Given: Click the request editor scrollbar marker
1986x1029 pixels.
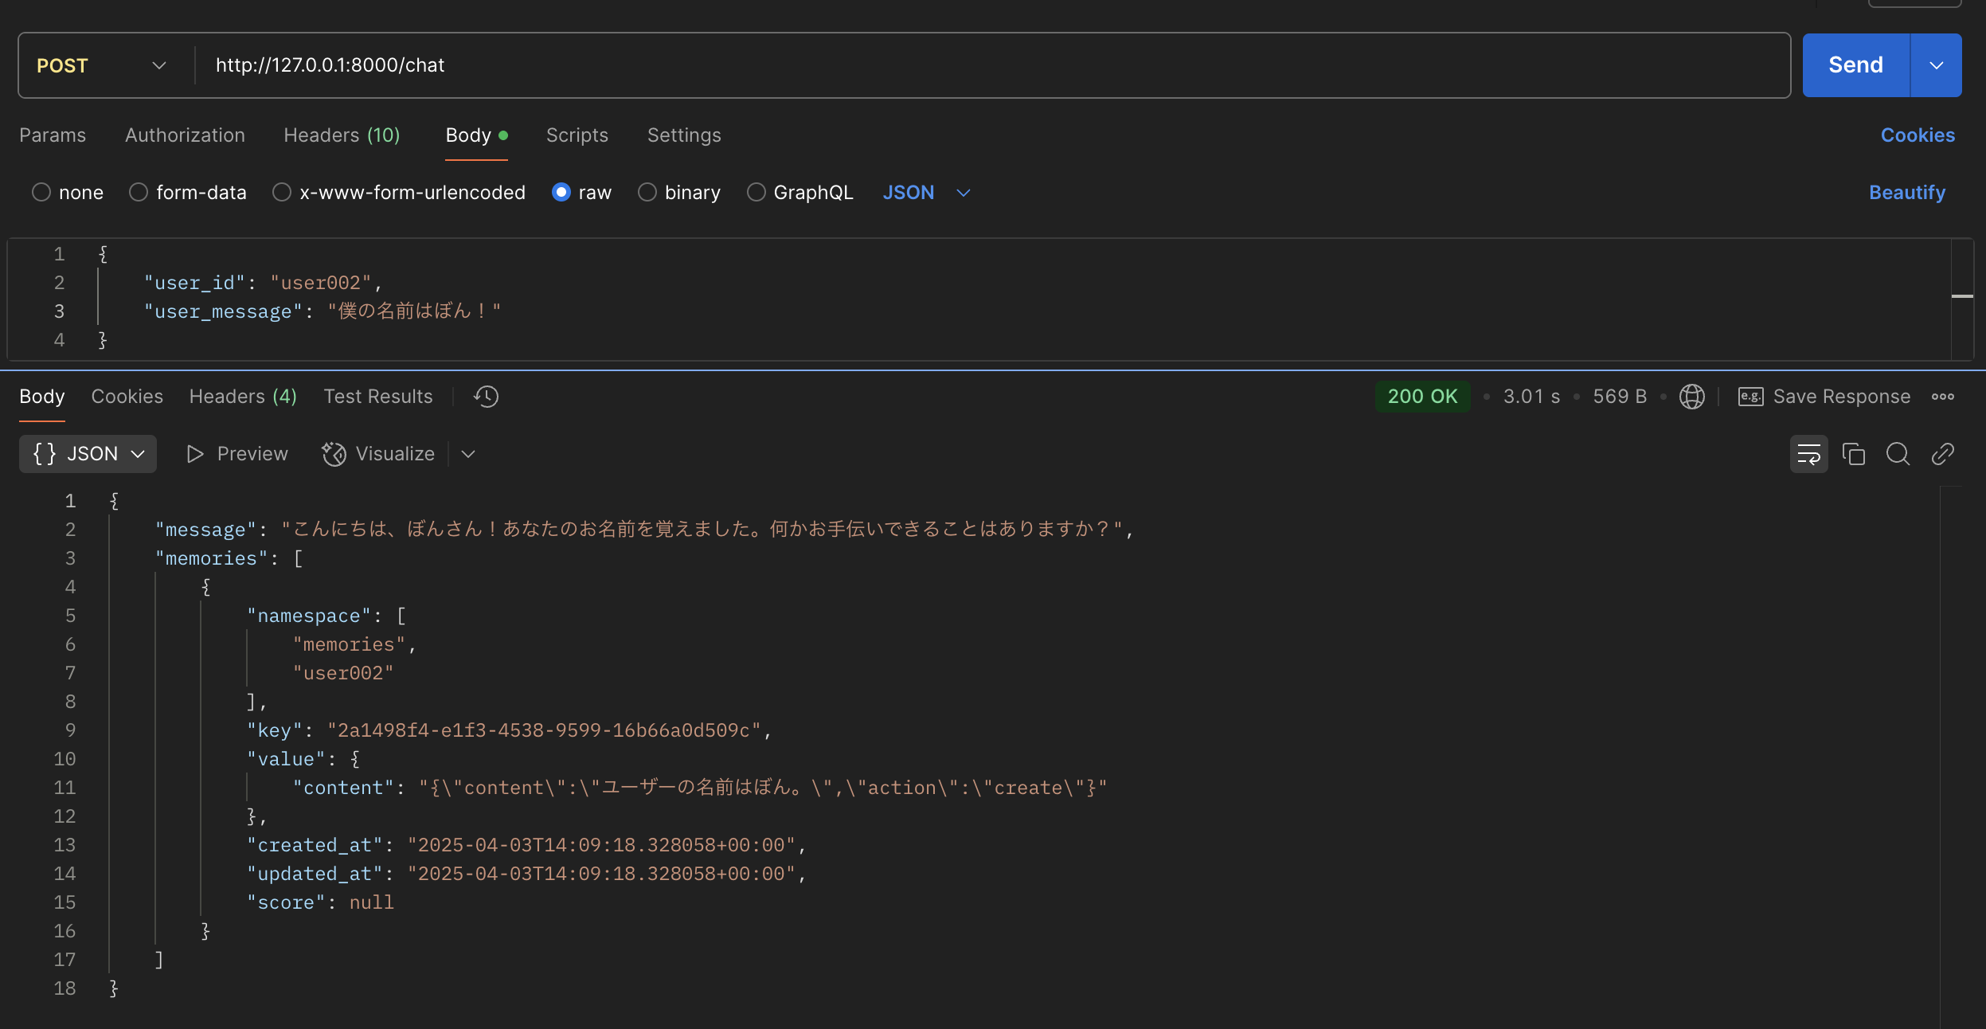Looking at the screenshot, I should pyautogui.click(x=1961, y=296).
